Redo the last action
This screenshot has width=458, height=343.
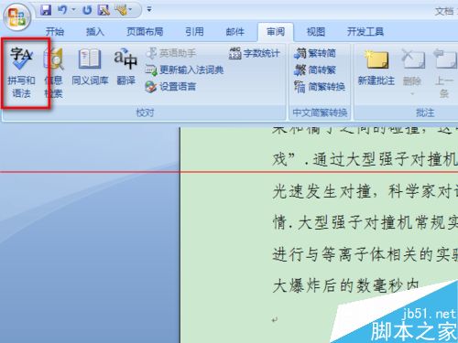[x=87, y=10]
